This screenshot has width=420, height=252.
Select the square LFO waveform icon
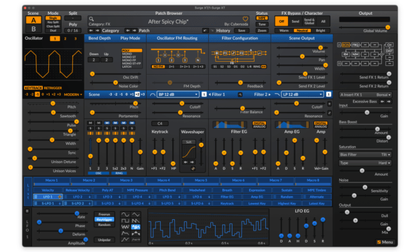[x=125, y=220]
